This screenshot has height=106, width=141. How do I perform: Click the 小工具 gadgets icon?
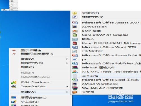click(x=14, y=102)
